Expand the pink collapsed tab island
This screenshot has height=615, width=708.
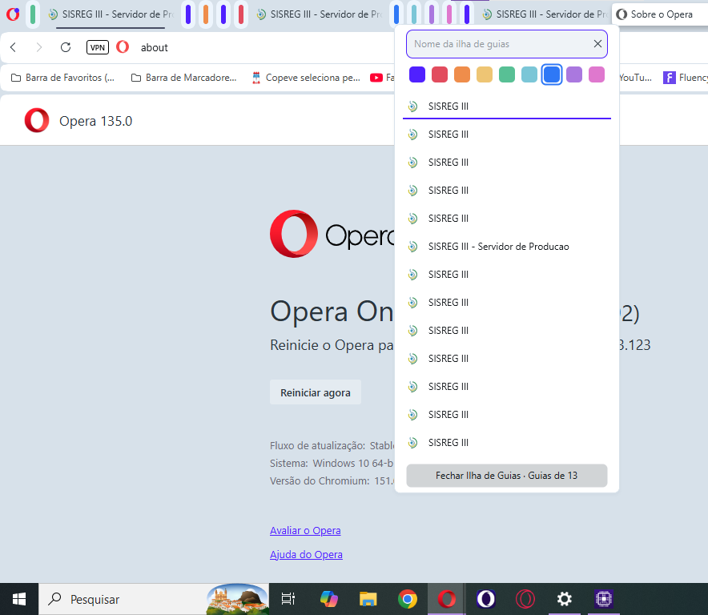(449, 14)
